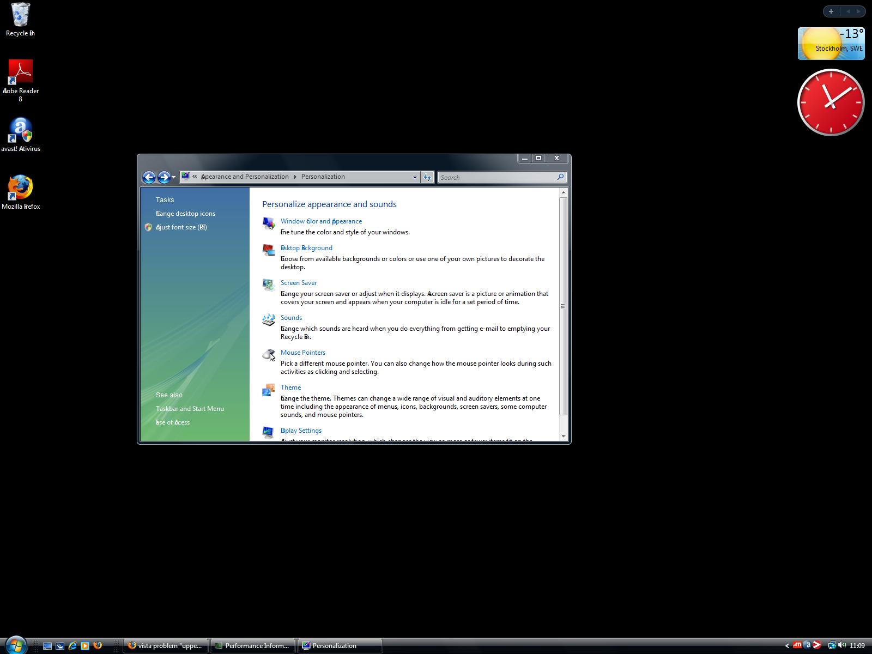This screenshot has width=872, height=654.
Task: Open Window Color and Appearance link
Action: [321, 221]
